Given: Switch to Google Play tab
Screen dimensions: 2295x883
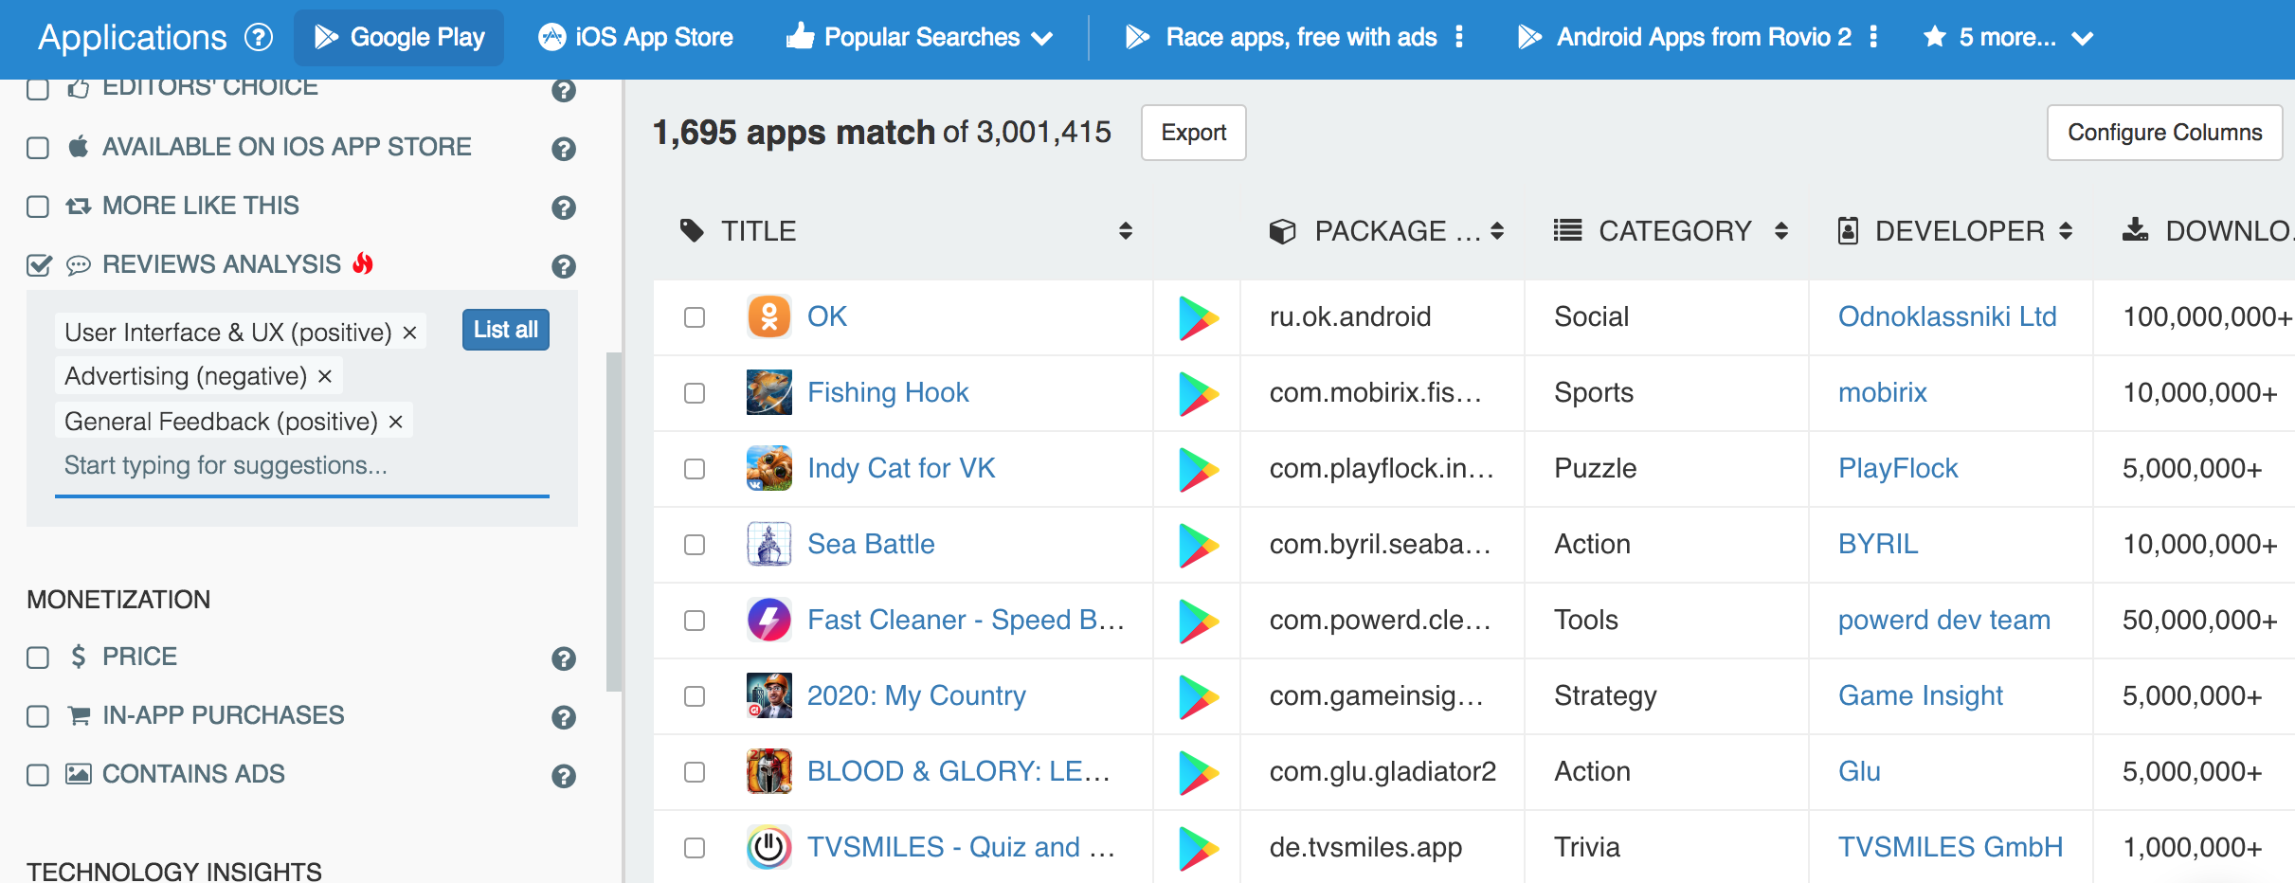Looking at the screenshot, I should (x=399, y=37).
